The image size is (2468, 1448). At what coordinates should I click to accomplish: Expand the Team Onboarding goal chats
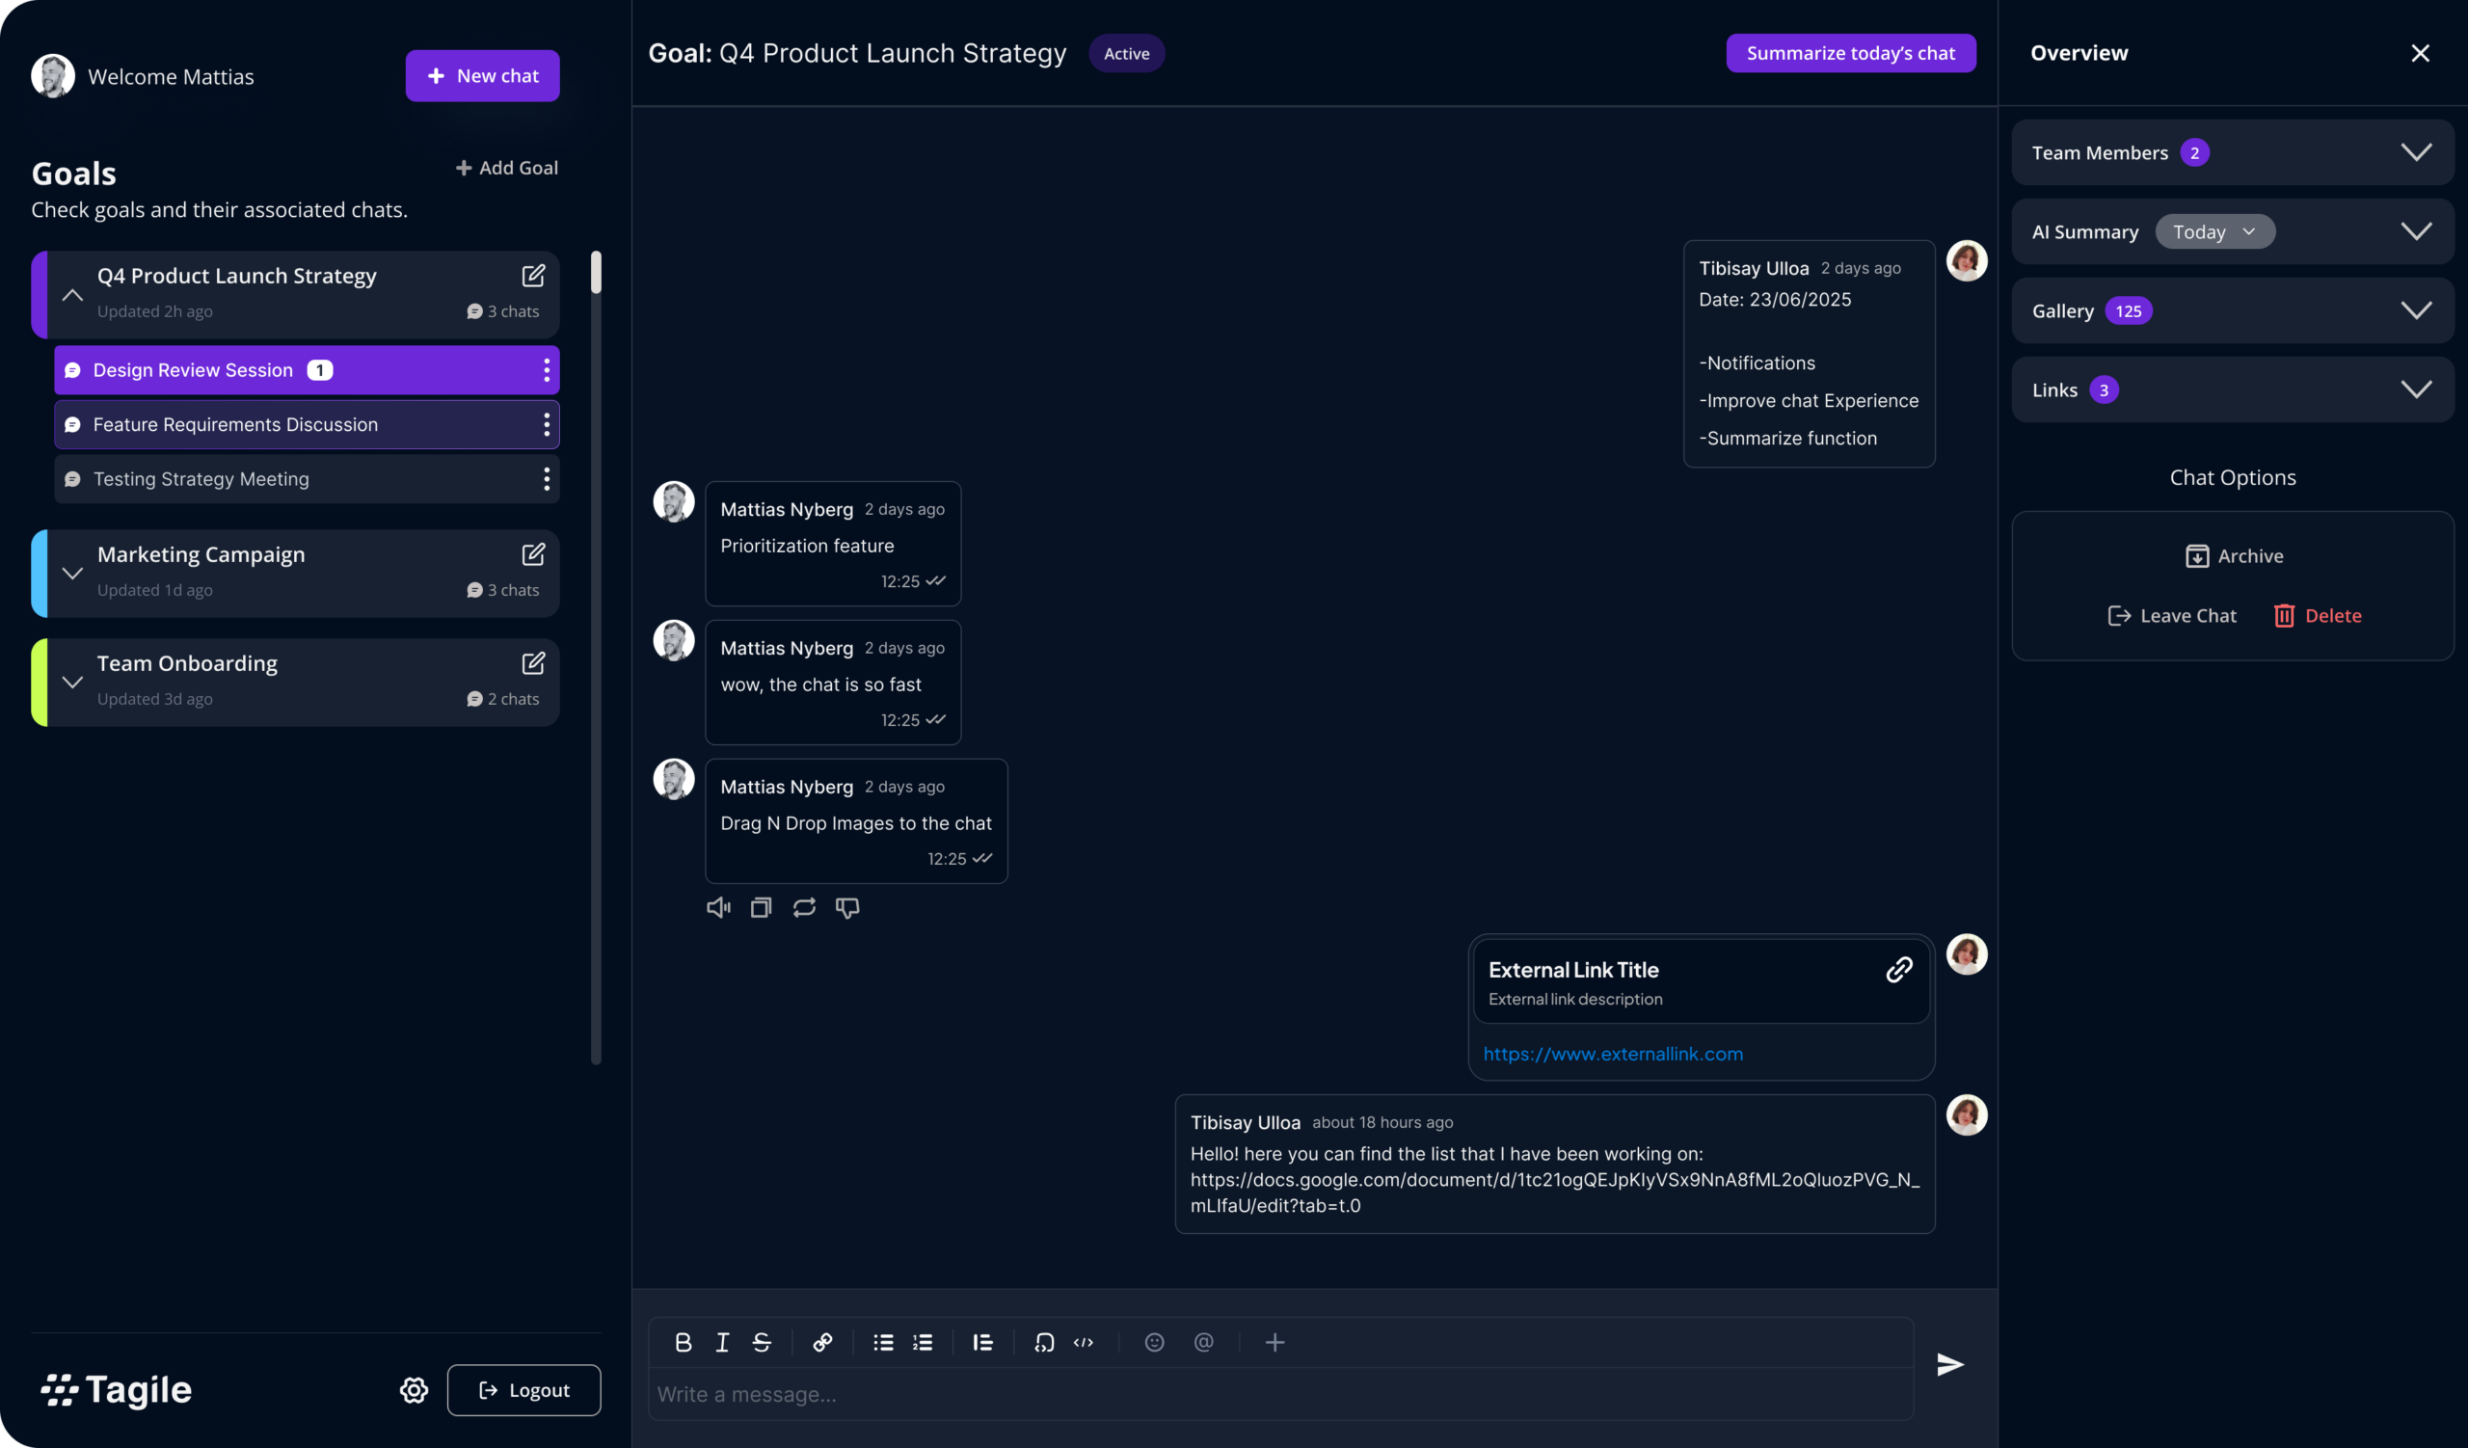(x=72, y=683)
